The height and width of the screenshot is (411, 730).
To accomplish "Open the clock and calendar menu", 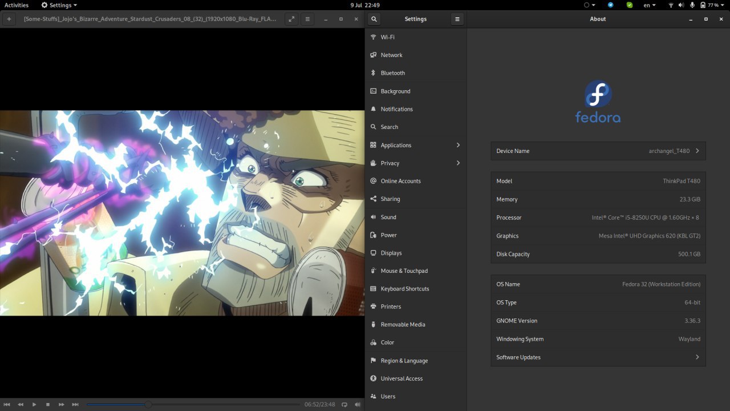I will pyautogui.click(x=365, y=5).
